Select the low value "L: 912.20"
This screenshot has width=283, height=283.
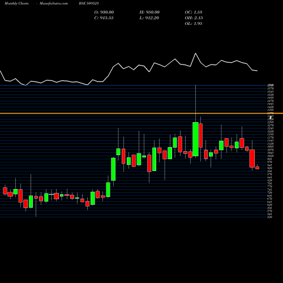(149, 18)
